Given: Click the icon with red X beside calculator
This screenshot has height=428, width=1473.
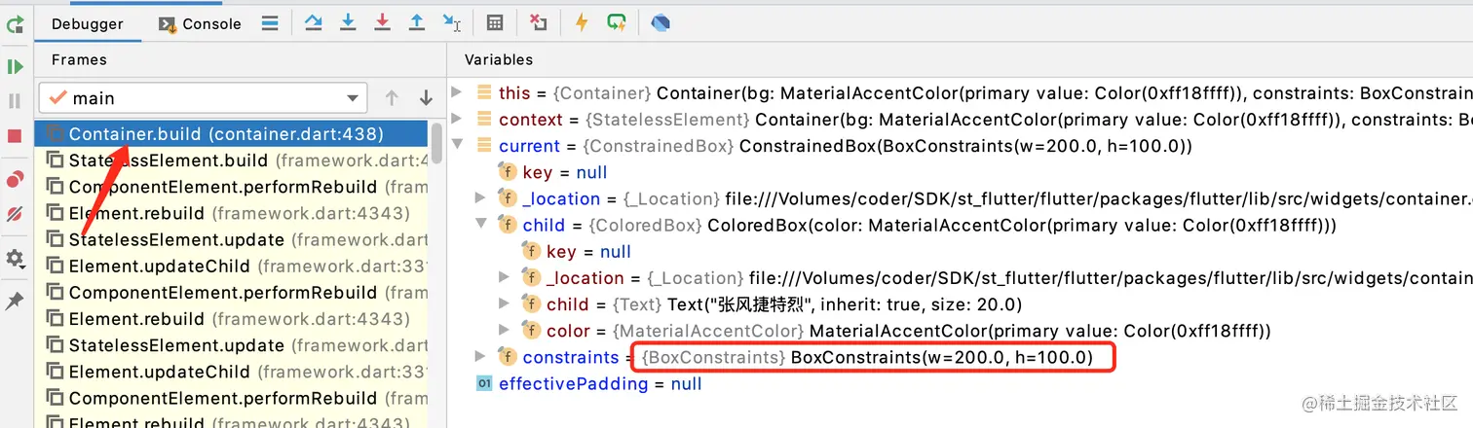Looking at the screenshot, I should (x=538, y=22).
